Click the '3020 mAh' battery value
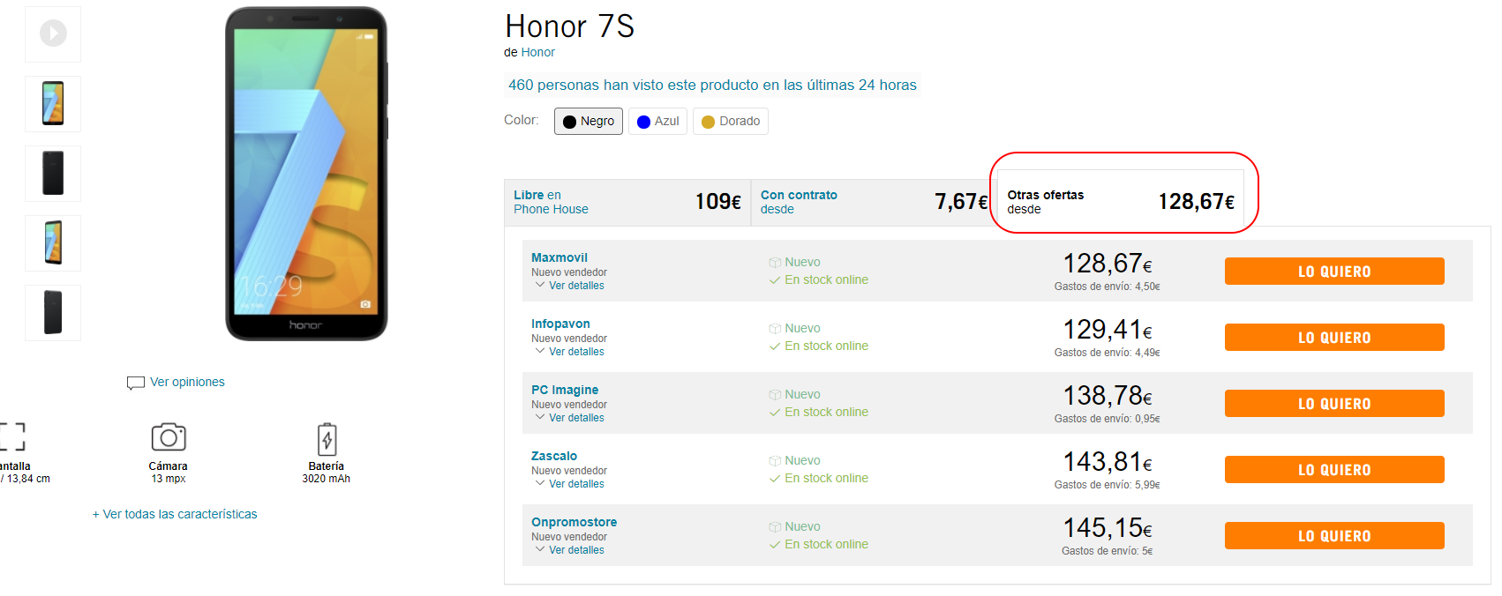Screen dimensions: 1502x596 327,479
